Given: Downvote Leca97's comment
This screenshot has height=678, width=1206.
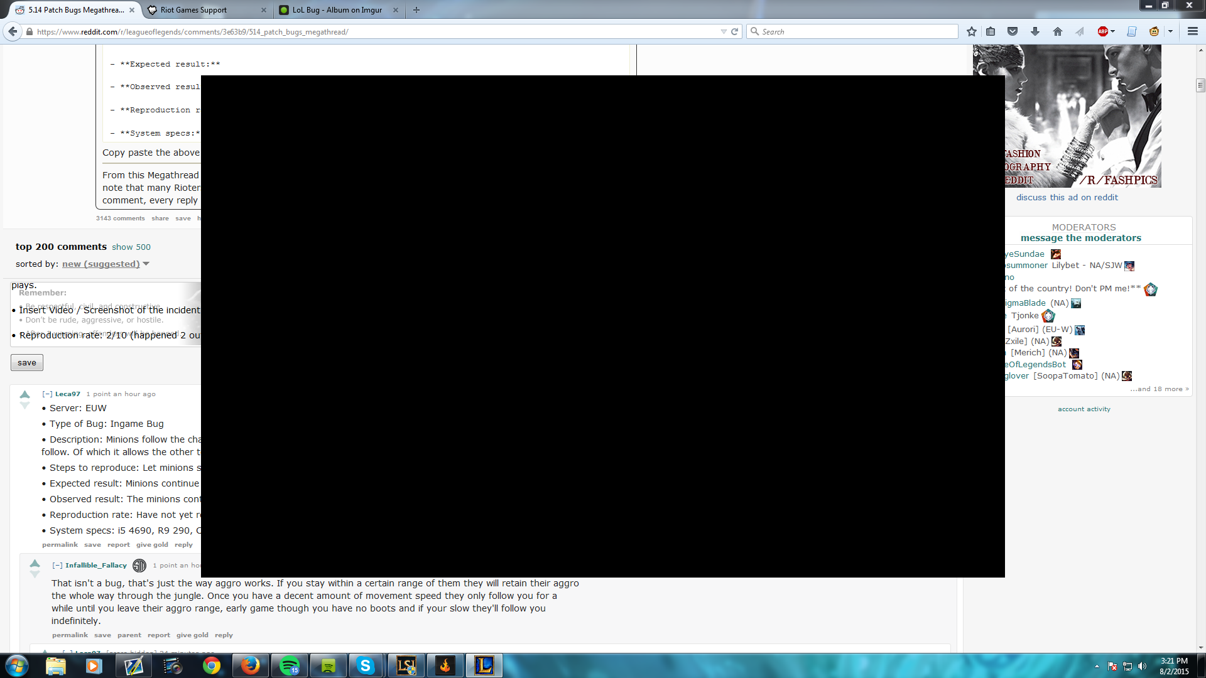Looking at the screenshot, I should click(x=24, y=406).
